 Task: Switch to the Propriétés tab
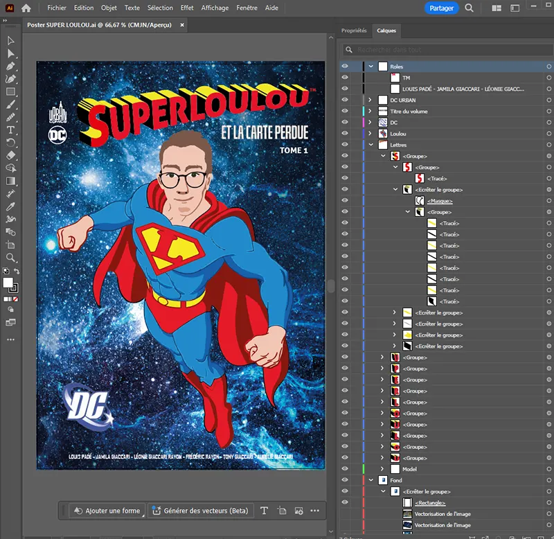pos(354,30)
